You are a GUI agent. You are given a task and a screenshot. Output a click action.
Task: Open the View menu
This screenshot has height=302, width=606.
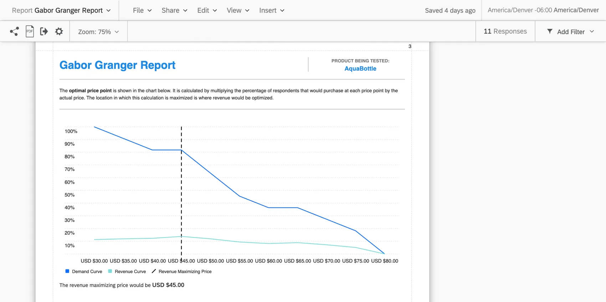pyautogui.click(x=237, y=11)
